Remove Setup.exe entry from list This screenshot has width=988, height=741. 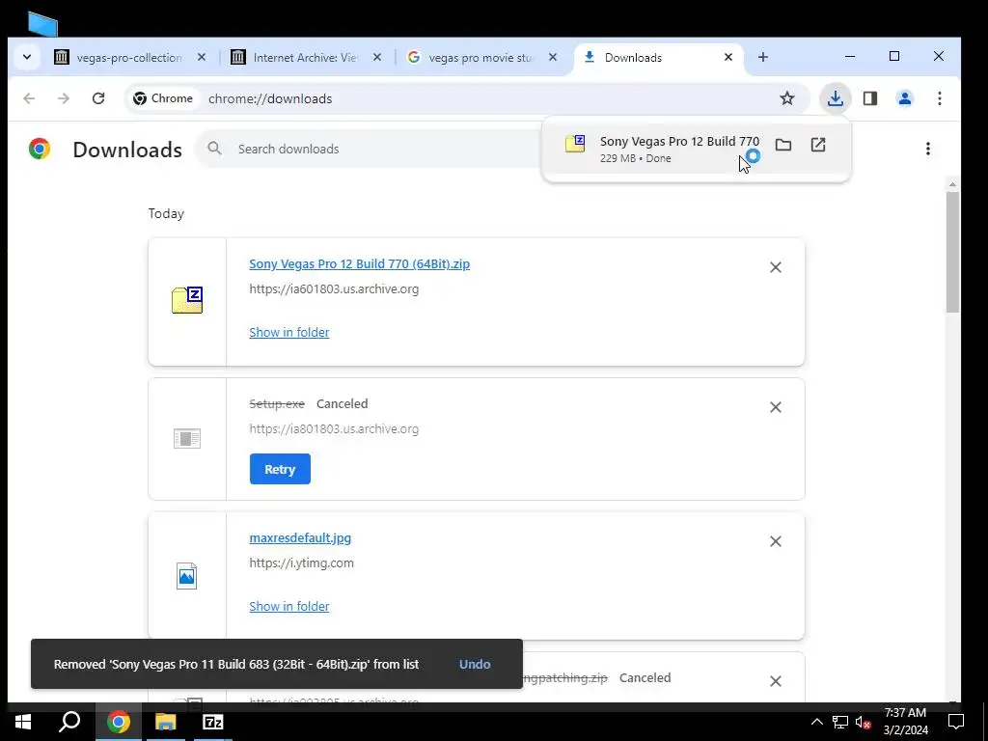[776, 407]
